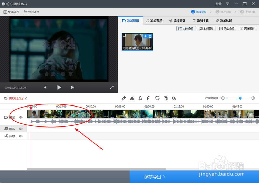Image resolution: width=259 pixels, height=183 pixels.
Task: Go to step 3 上传分享
Action: pyautogui.click(x=248, y=12)
